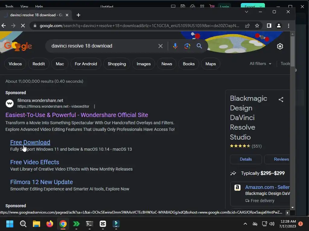Click the Export button in the background window

pos(253,6)
